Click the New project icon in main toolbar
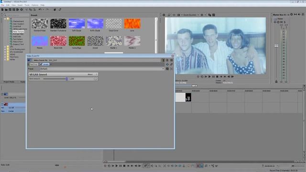 pyautogui.click(x=2, y=10)
